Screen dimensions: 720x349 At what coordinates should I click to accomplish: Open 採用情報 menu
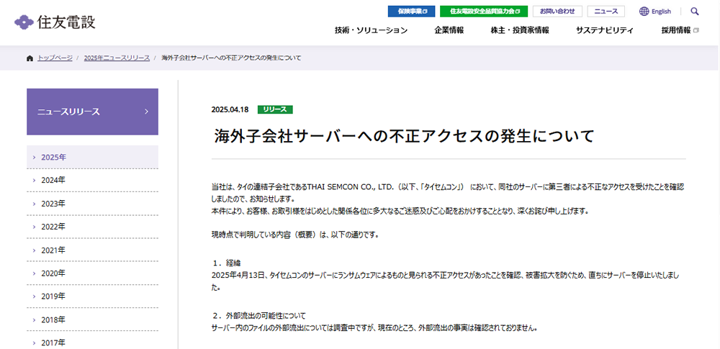[676, 30]
